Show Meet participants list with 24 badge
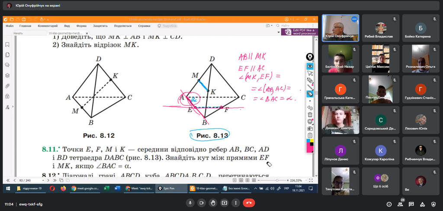 (x=400, y=204)
